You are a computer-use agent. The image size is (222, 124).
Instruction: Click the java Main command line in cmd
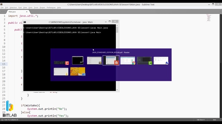[x=62, y=32]
